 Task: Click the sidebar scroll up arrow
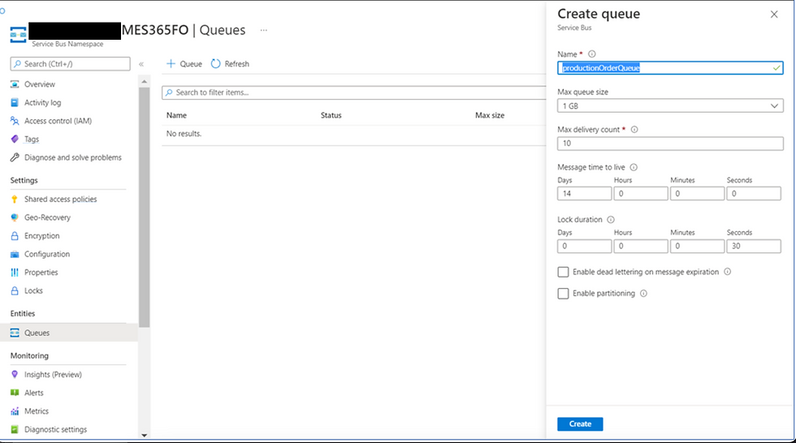click(145, 81)
